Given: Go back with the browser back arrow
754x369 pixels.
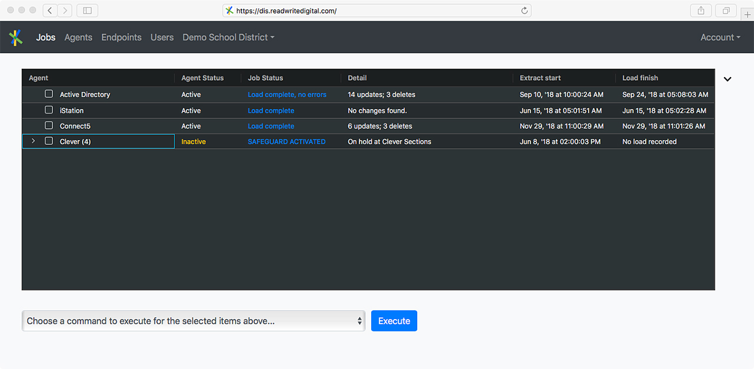Looking at the screenshot, I should coord(50,11).
